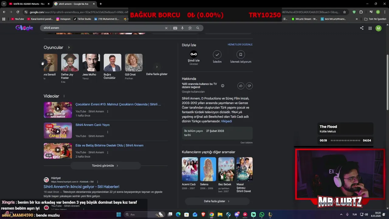Open the share icon in Google header
The width and height of the screenshot is (389, 219).
[362, 28]
